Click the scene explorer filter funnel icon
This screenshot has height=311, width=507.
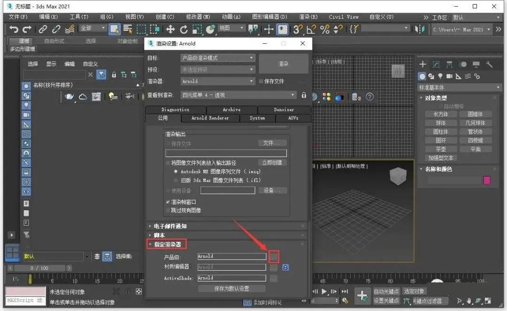pyautogui.click(x=101, y=75)
